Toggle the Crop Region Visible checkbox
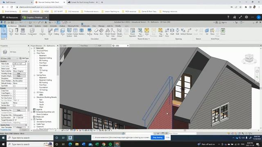Viewport: 262px width, 147px height. (14, 94)
